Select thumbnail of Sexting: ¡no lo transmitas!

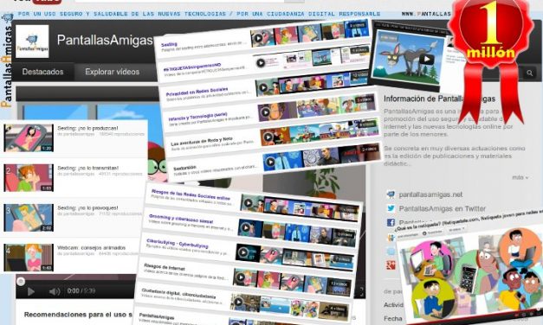tap(29, 178)
